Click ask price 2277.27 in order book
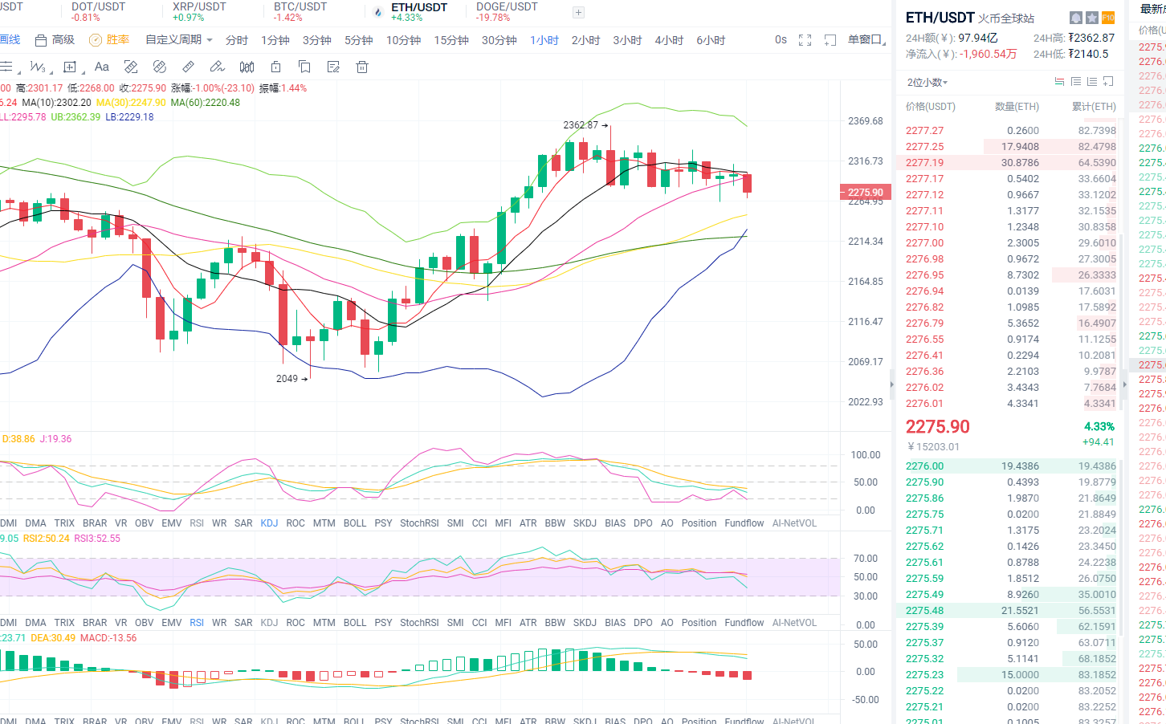 925,131
